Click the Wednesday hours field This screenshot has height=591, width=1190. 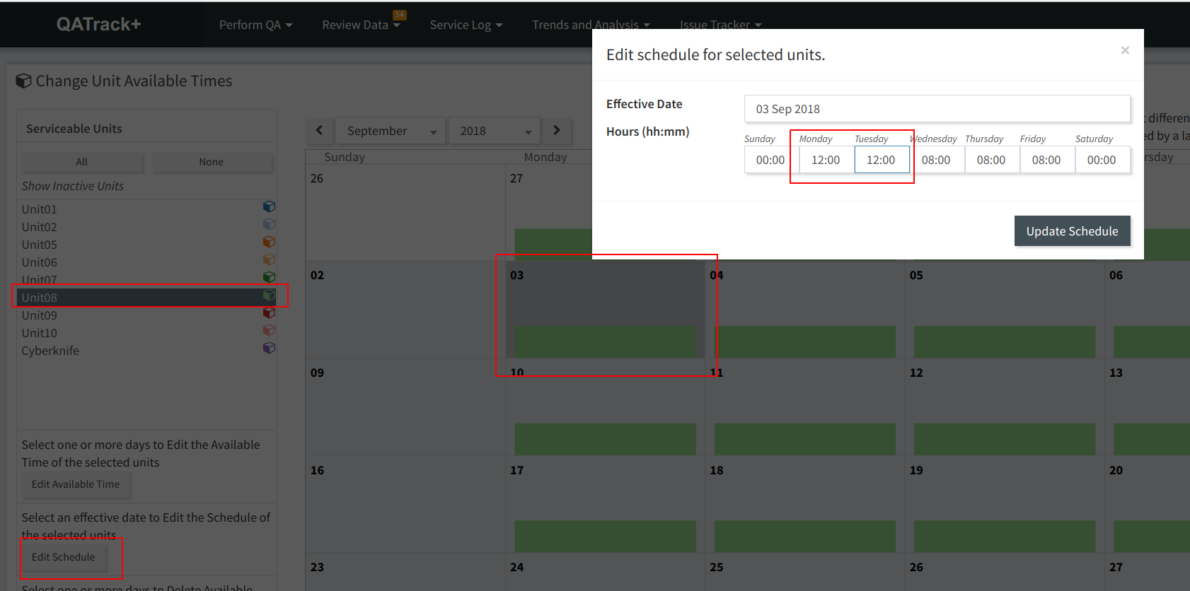tap(937, 160)
